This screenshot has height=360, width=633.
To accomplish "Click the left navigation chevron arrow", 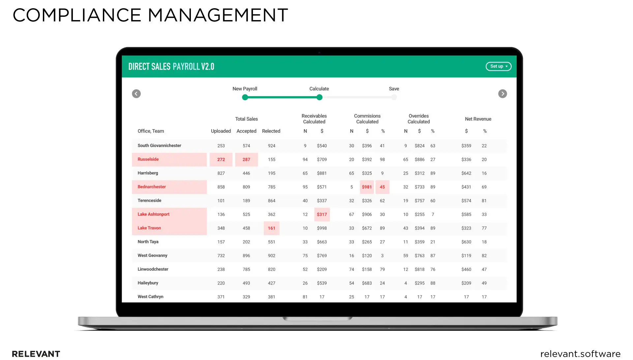I will tap(136, 94).
